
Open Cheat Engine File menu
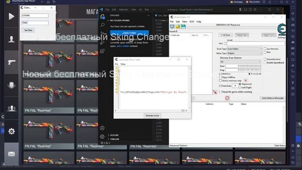(x=172, y=22)
